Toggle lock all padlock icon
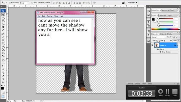This screenshot has height=102, width=181. [x=164, y=41]
